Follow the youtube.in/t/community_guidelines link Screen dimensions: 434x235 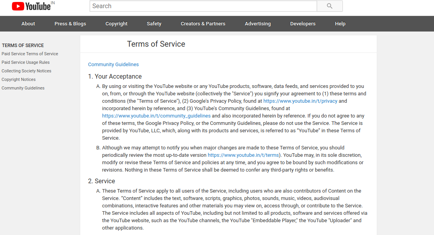[156, 116]
